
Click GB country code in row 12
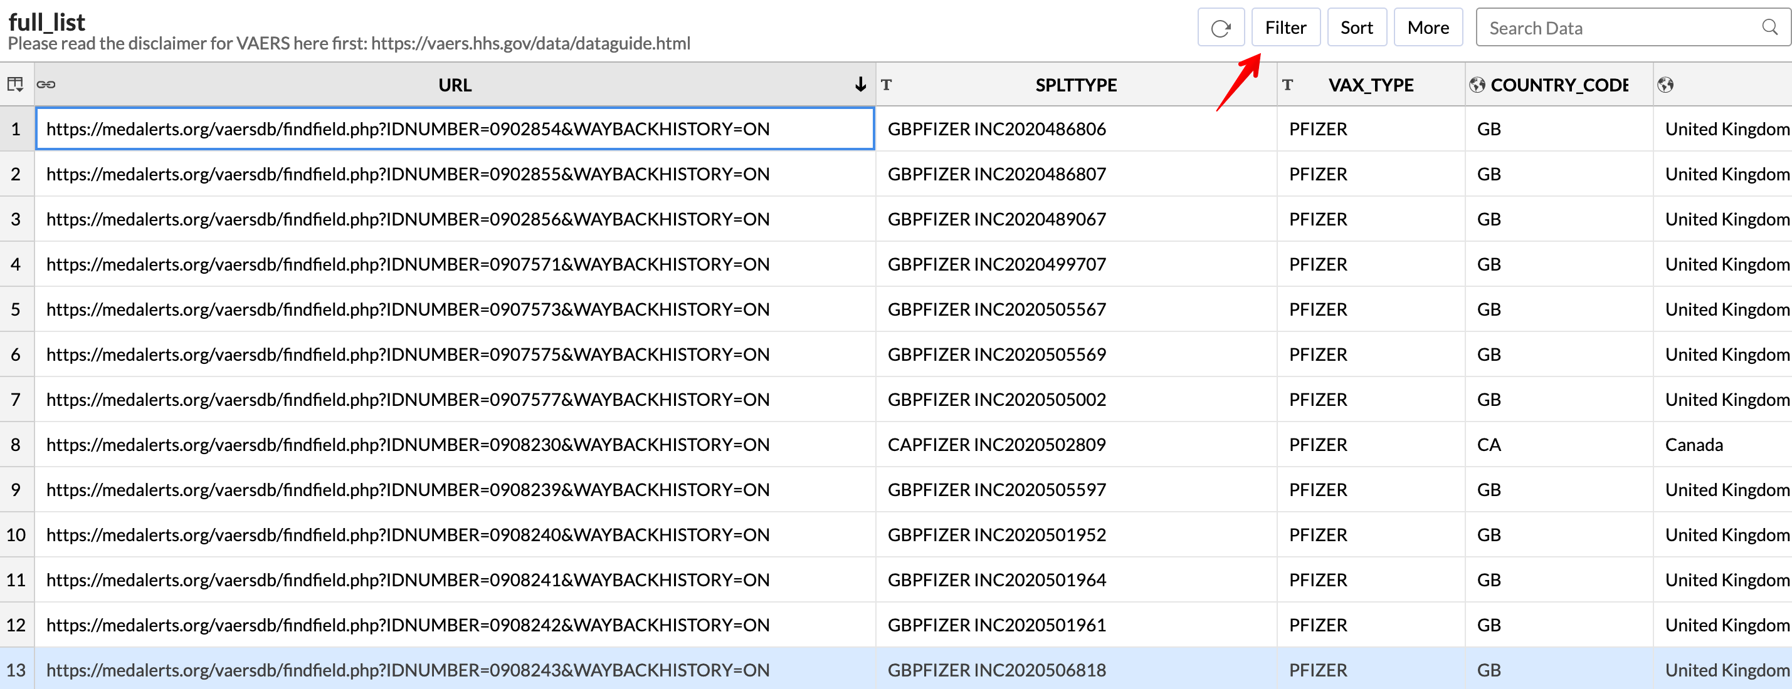pos(1559,625)
